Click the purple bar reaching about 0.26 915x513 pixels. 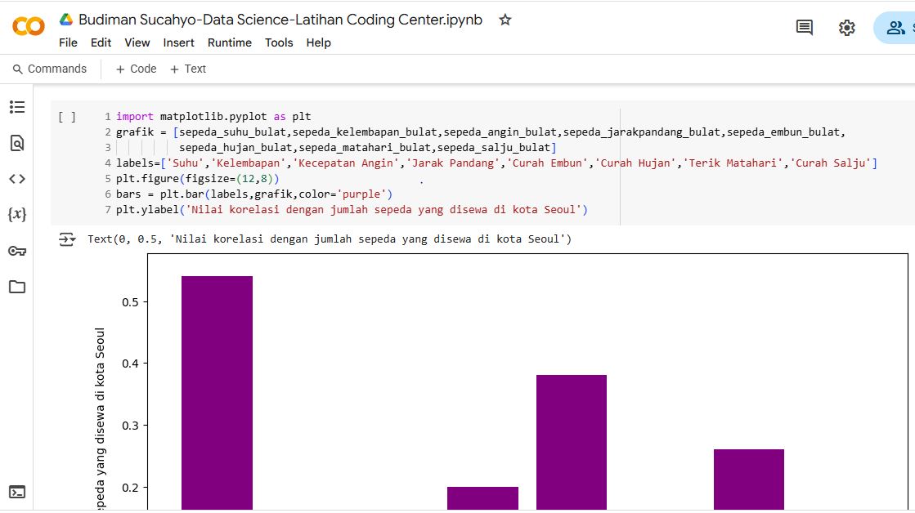point(749,480)
